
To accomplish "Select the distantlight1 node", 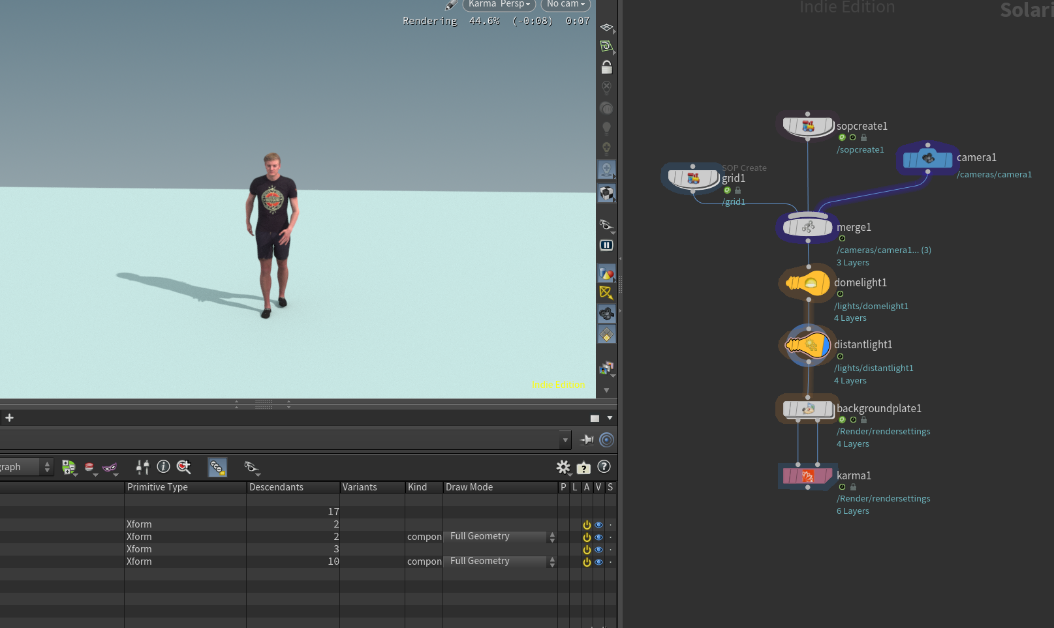I will [x=808, y=345].
